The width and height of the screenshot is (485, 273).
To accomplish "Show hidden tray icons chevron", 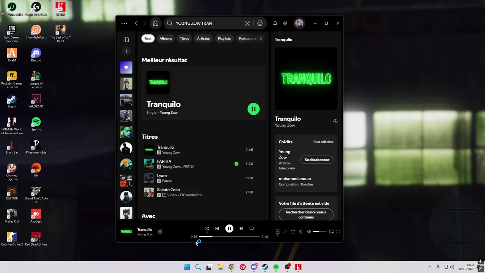I will [430, 267].
